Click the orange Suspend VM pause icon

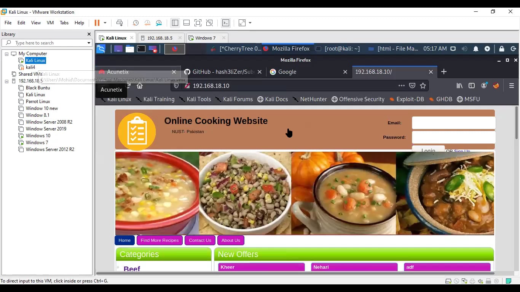point(97,23)
